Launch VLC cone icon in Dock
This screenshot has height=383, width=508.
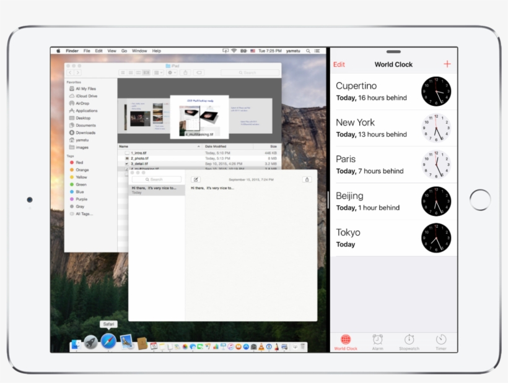(261, 346)
